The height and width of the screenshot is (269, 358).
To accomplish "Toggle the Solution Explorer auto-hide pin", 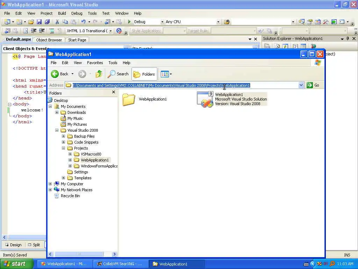I will [348, 39].
